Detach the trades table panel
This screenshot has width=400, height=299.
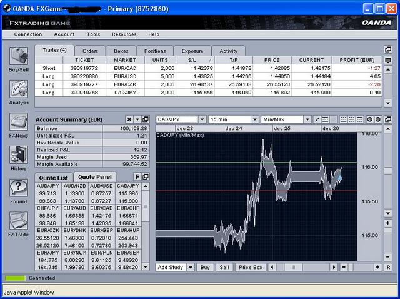[387, 49]
